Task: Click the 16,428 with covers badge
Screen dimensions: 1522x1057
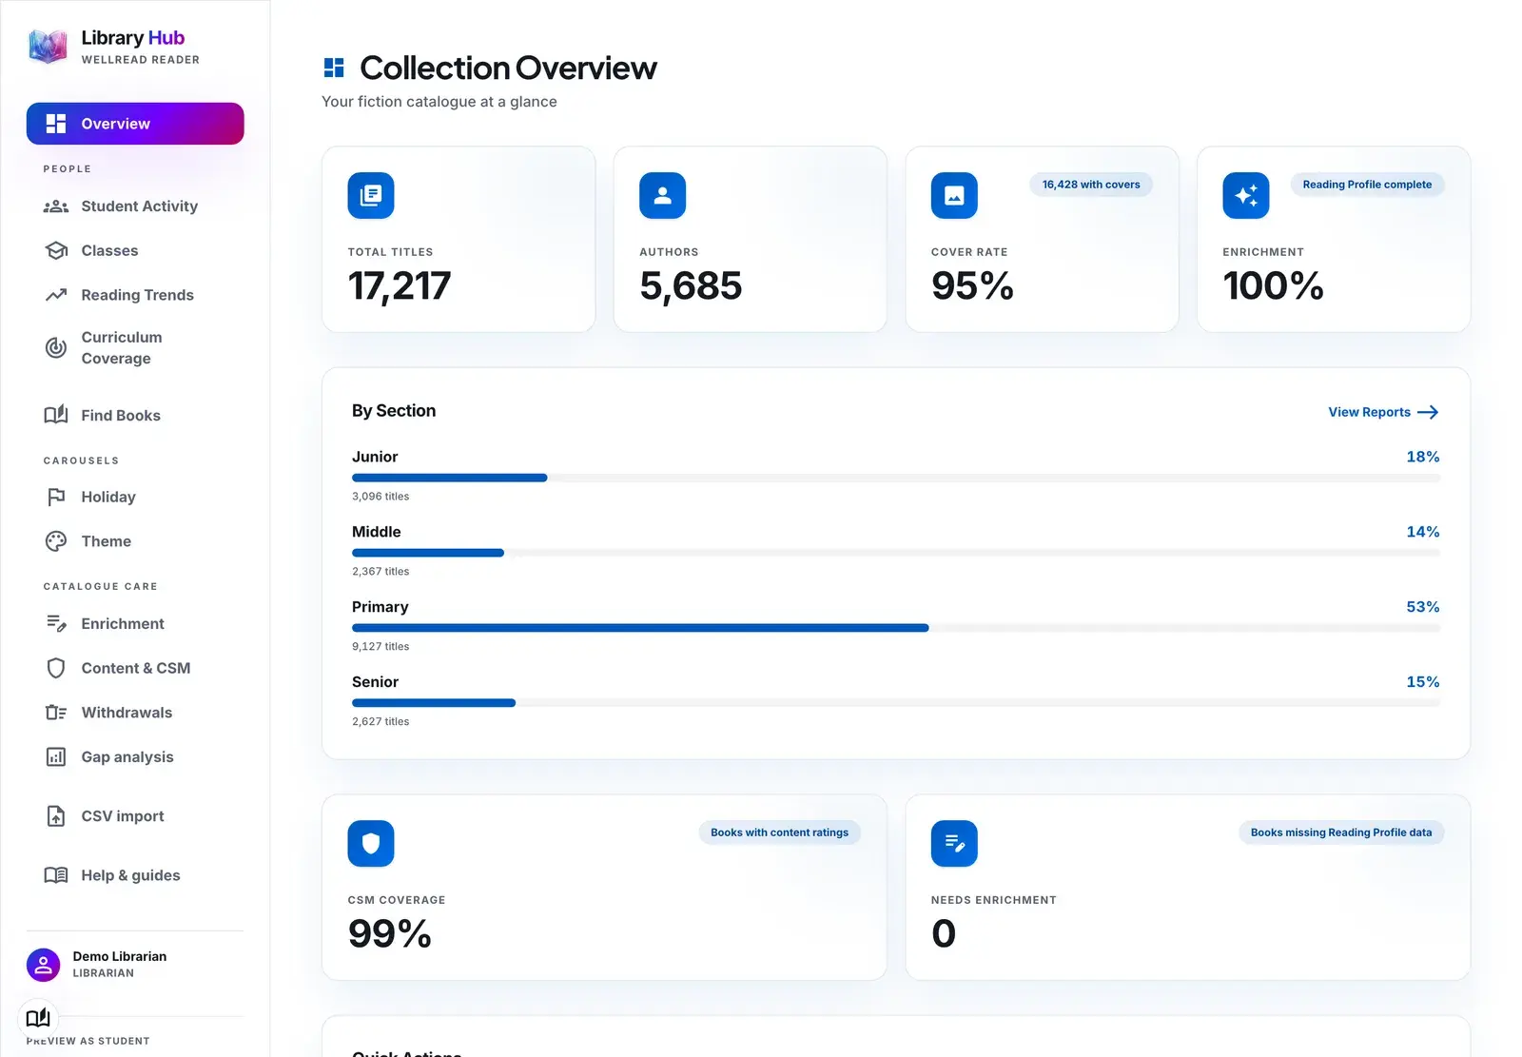Action: (x=1091, y=185)
